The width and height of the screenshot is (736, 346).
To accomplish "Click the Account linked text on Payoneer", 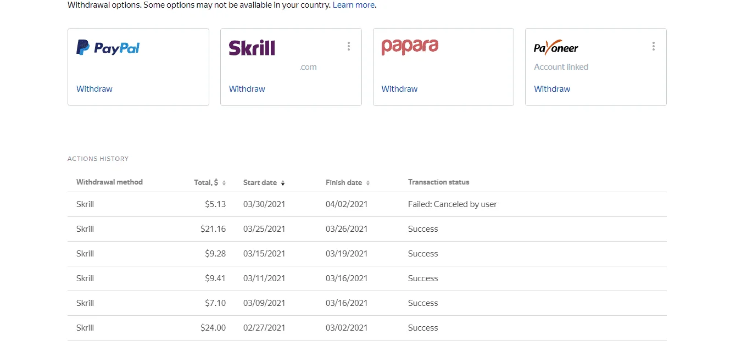I will pos(561,67).
